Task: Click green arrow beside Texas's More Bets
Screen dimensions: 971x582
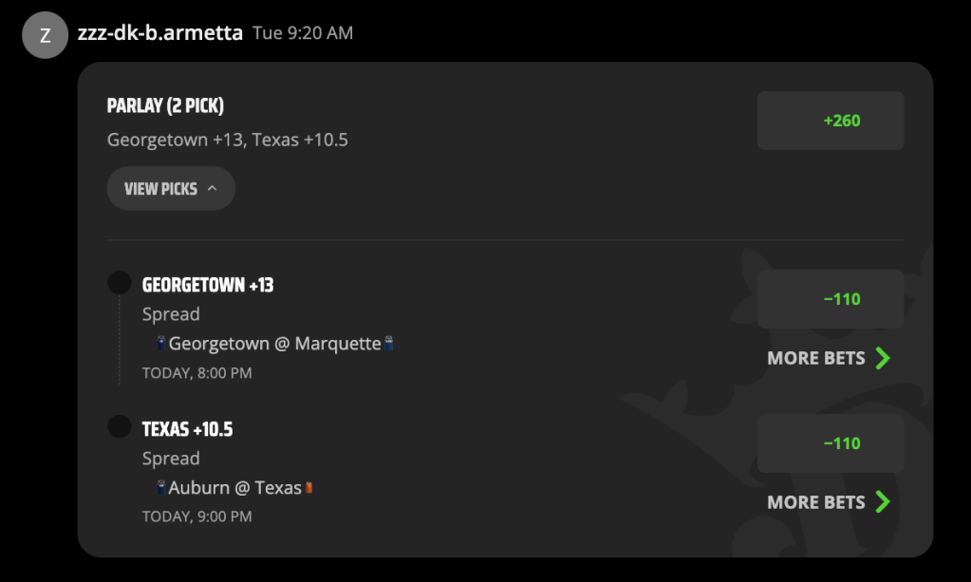Action: 883,502
